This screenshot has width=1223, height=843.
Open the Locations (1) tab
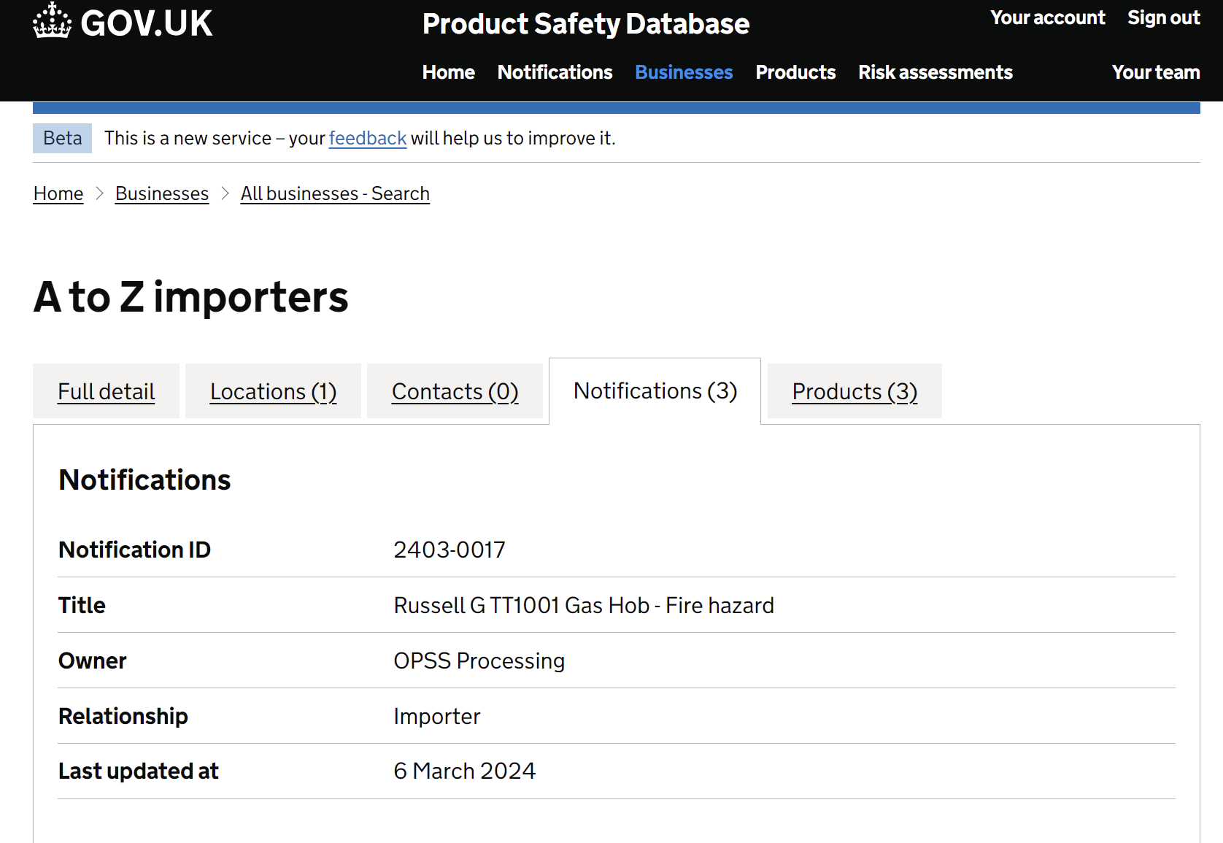click(x=272, y=391)
